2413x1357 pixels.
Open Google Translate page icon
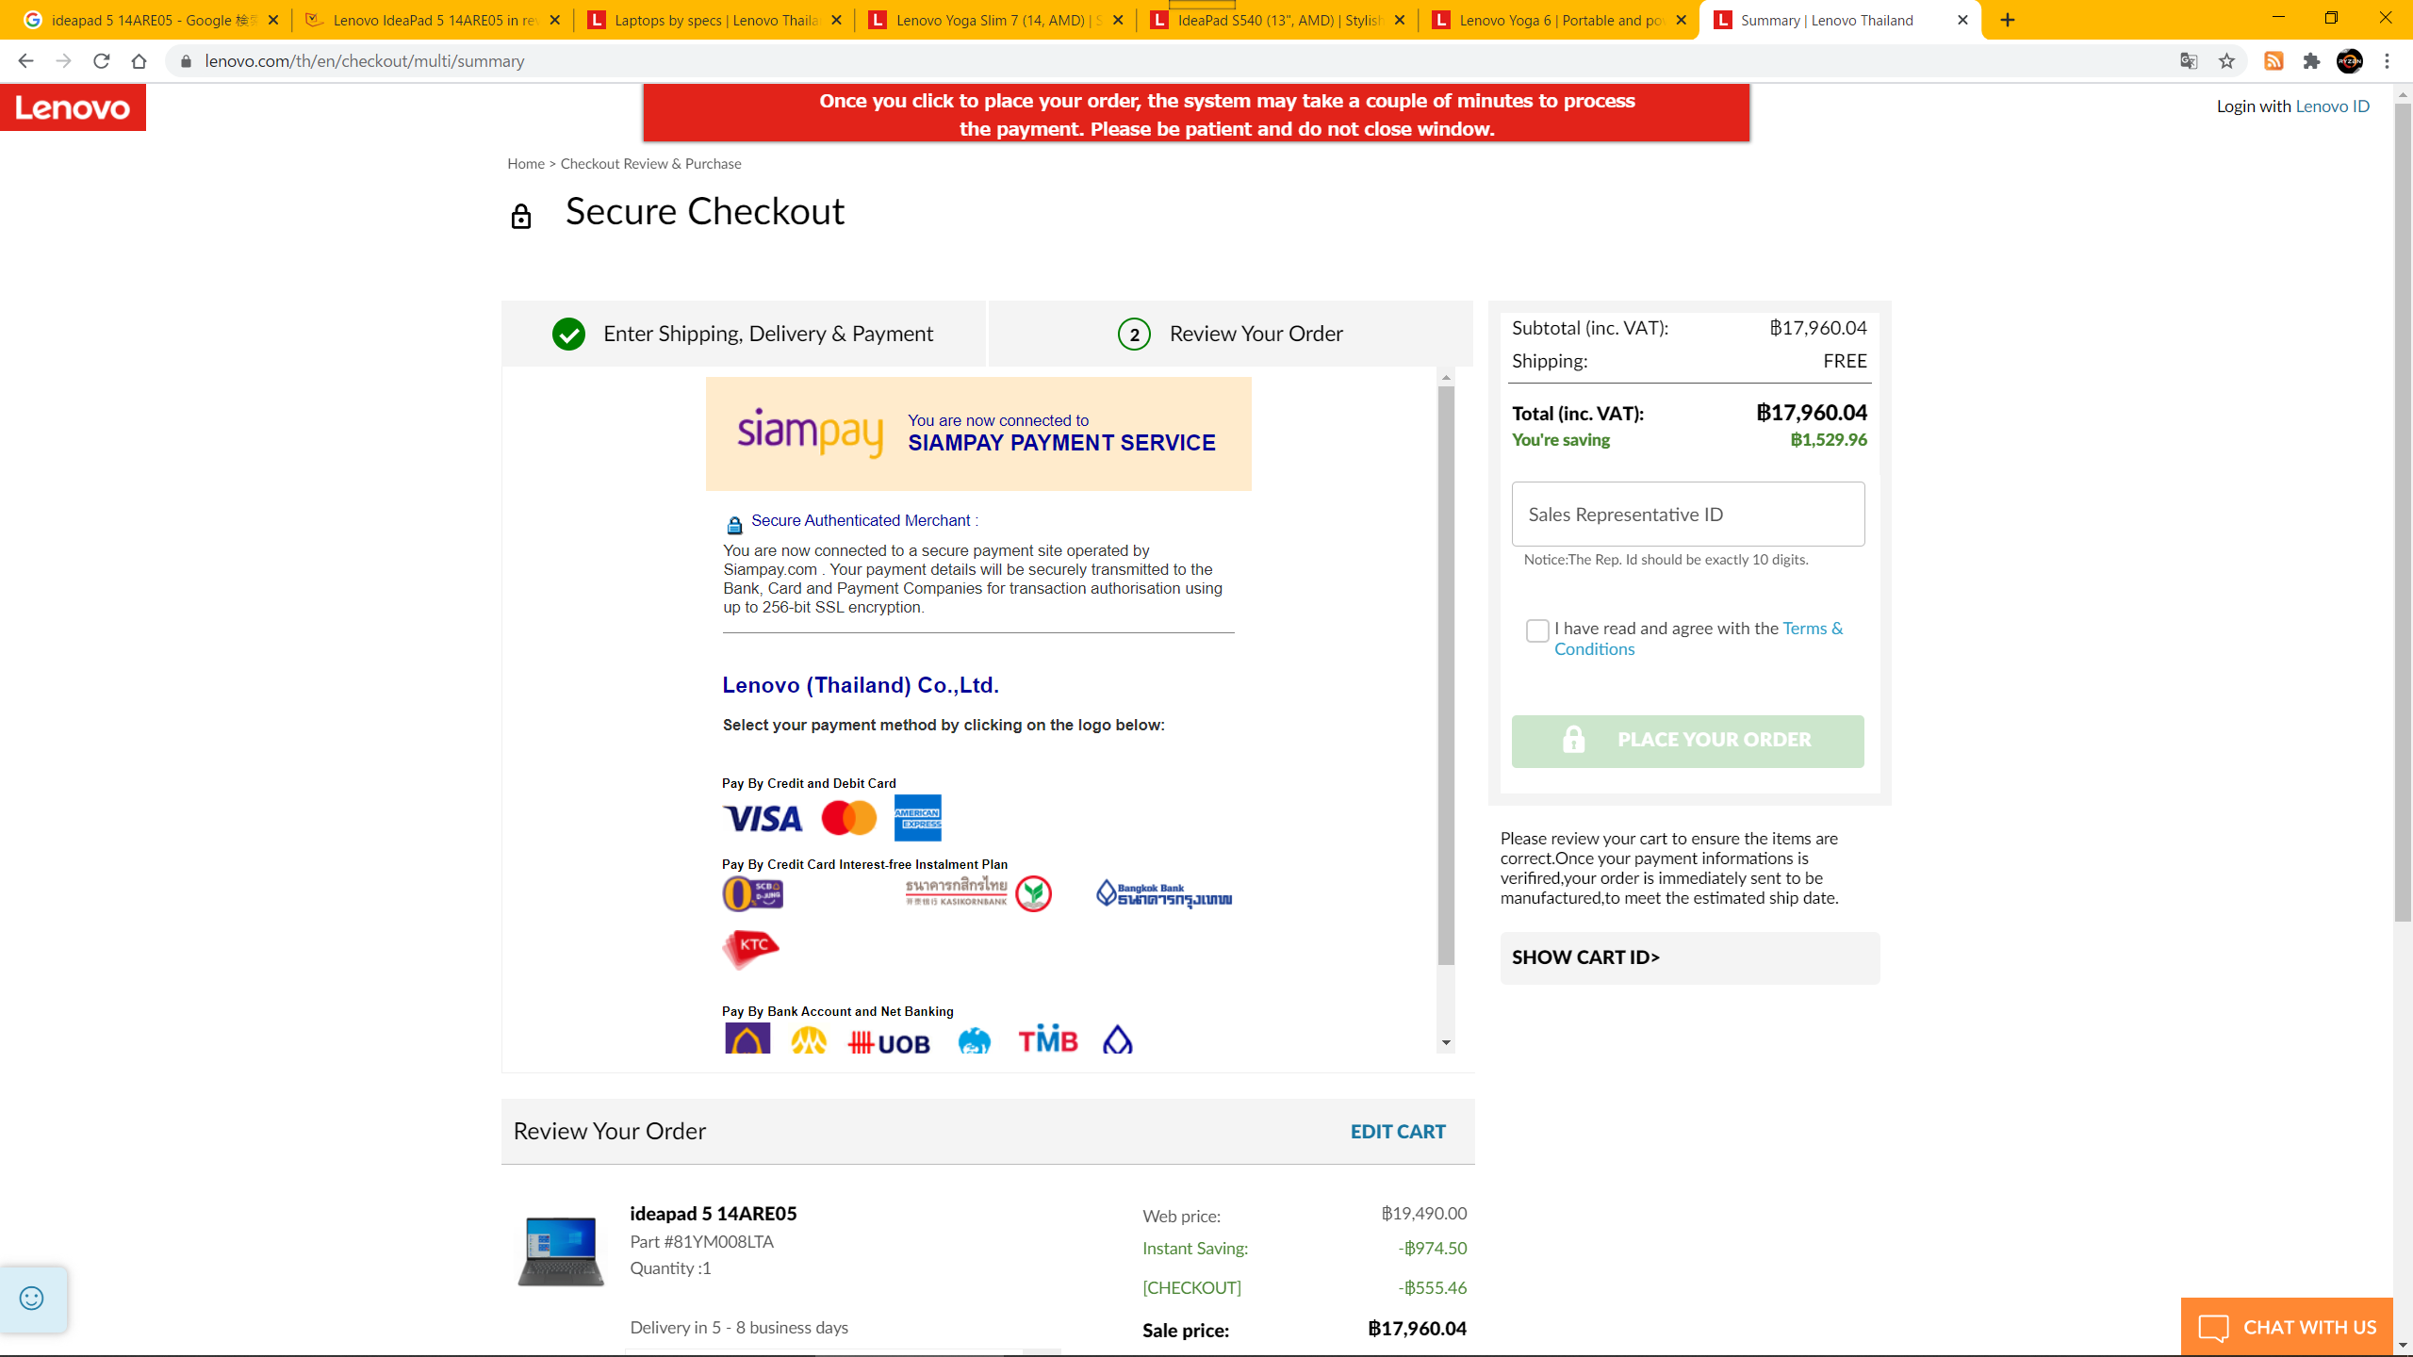pyautogui.click(x=2189, y=61)
